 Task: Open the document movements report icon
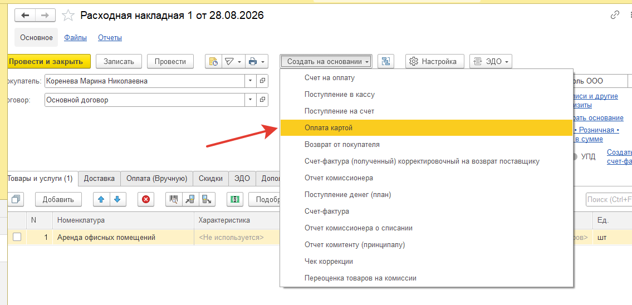(x=213, y=62)
